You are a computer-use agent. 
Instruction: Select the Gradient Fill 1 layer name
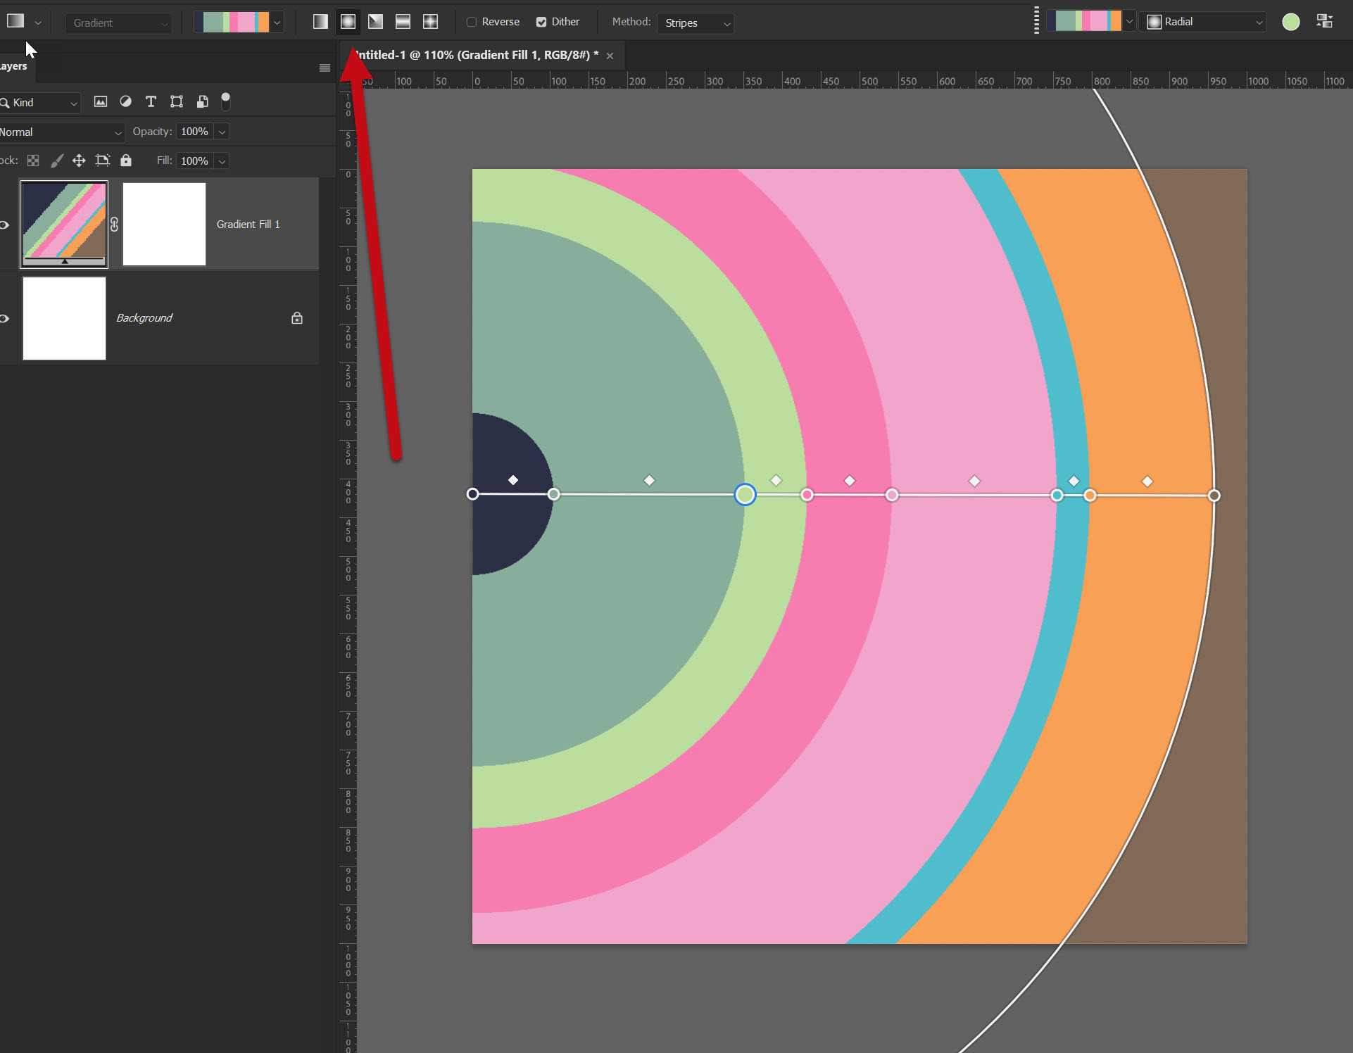point(248,224)
